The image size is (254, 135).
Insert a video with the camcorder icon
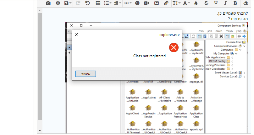click(146, 3)
